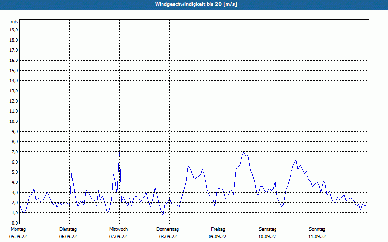Image resolution: width=388 pixels, height=242 pixels.
Task: Click the '10.09.22' date label
Action: click(x=267, y=237)
